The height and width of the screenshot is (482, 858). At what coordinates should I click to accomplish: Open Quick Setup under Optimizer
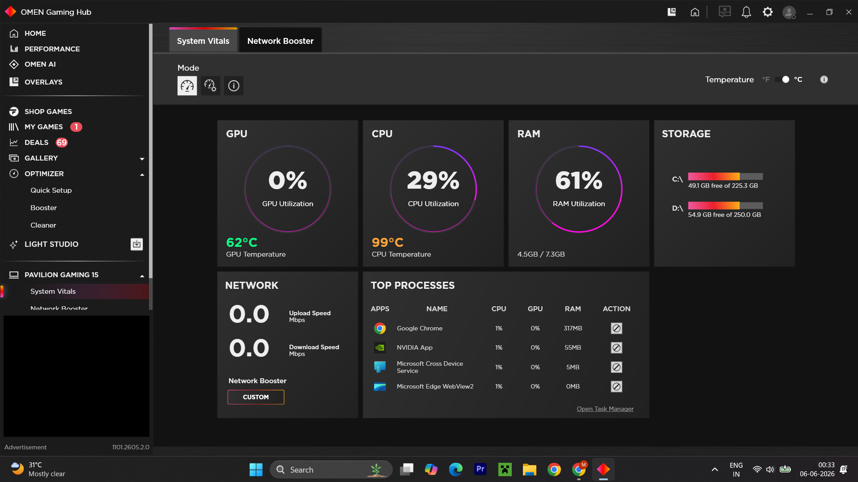tap(51, 190)
